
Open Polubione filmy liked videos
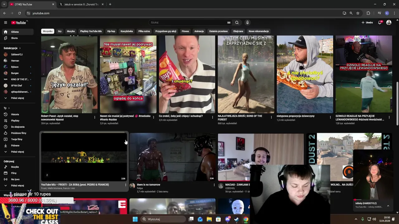click(x=17, y=133)
